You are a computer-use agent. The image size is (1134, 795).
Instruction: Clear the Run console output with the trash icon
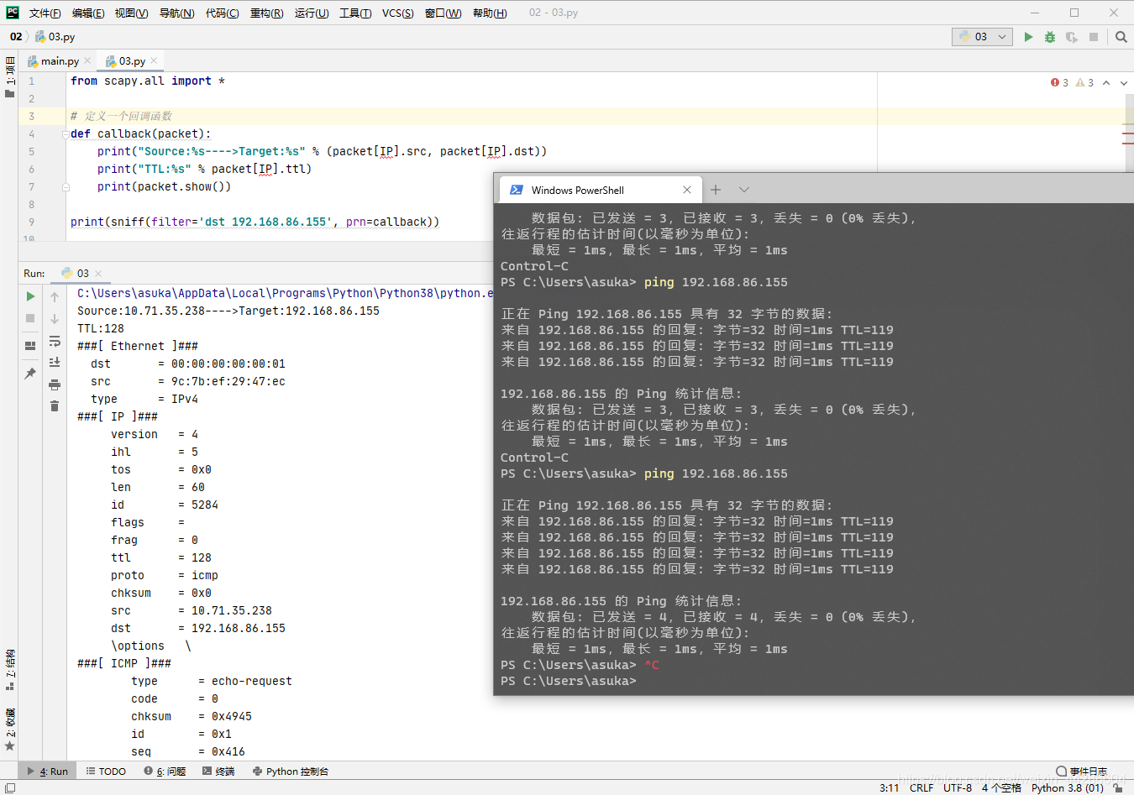pyautogui.click(x=54, y=405)
